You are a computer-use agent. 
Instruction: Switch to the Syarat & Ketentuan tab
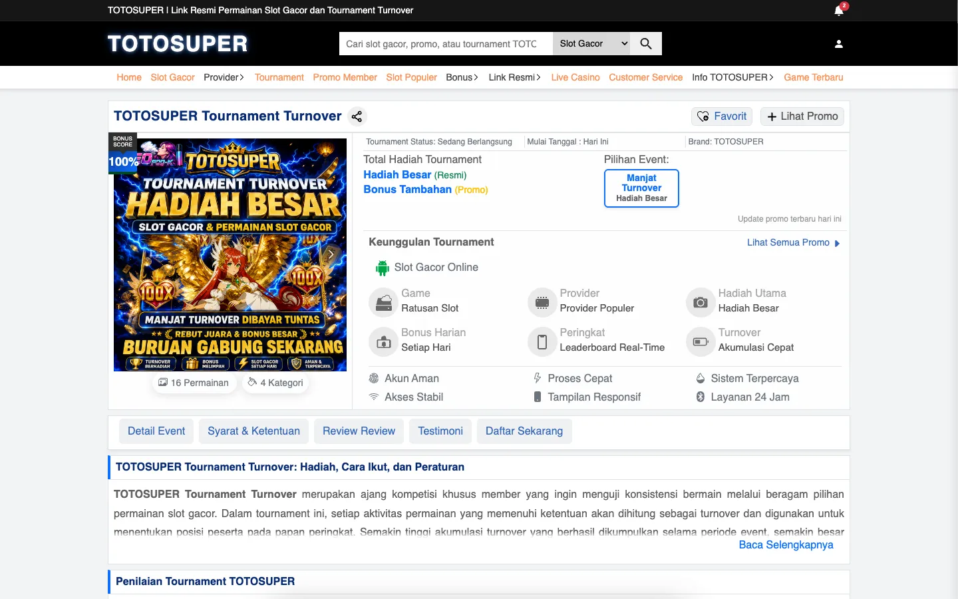[253, 431]
